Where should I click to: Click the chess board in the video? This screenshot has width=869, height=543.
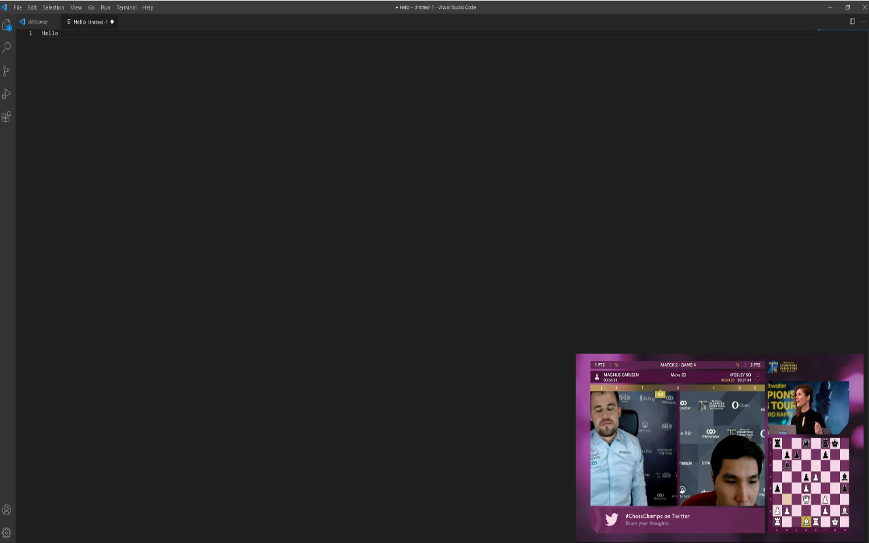[811, 482]
